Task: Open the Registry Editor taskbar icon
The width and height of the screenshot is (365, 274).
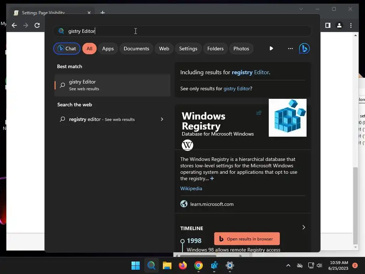Action: pyautogui.click(x=214, y=265)
